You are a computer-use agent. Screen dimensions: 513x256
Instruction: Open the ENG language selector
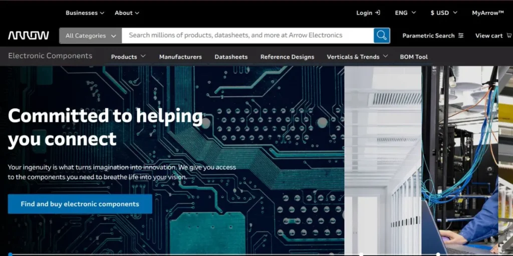coord(405,13)
